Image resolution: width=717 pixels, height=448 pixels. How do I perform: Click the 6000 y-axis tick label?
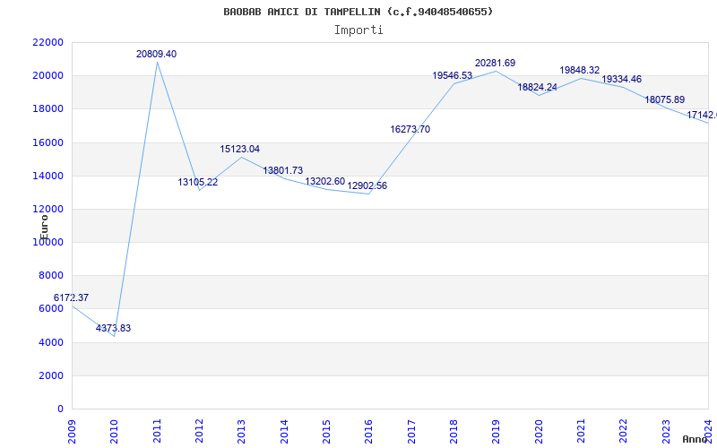click(51, 308)
